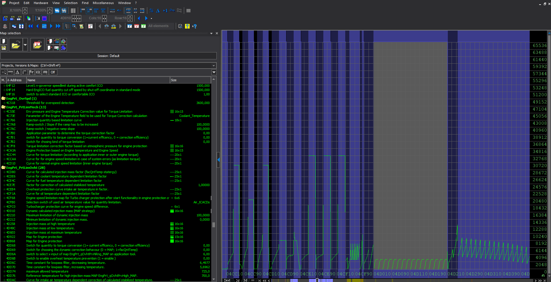Toggle the map tree list view button
Viewport: 551px width, 282px height.
point(67,26)
